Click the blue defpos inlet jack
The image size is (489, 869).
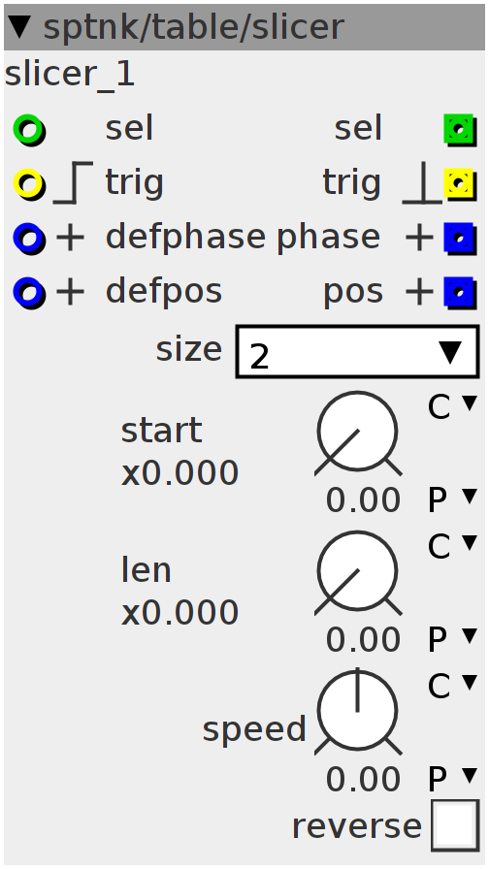pos(29,293)
